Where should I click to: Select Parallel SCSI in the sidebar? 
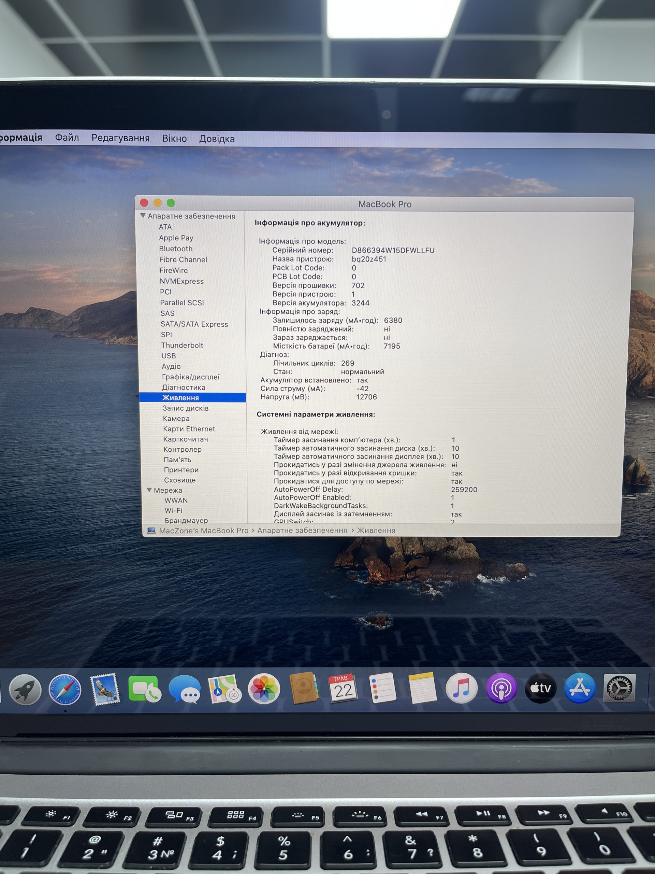click(182, 302)
